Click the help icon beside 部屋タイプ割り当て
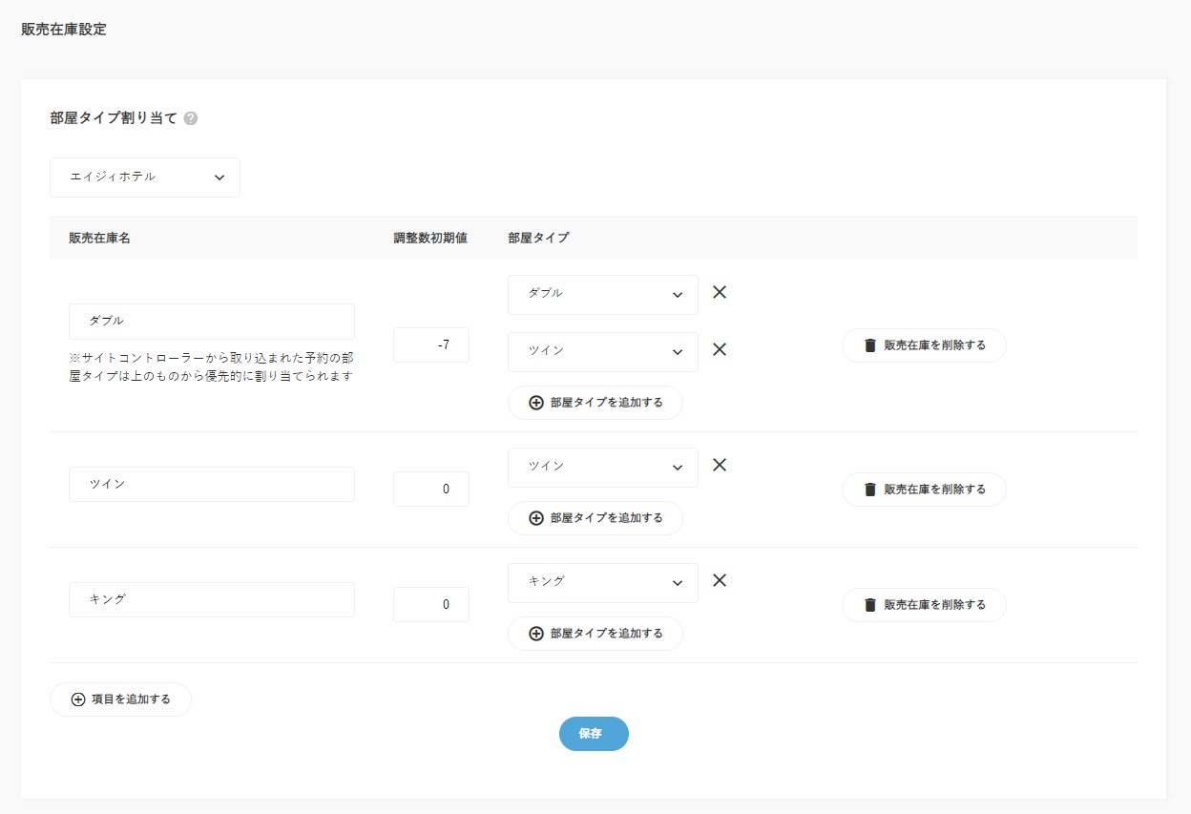Screen dimensions: 1191x814 pos(191,119)
